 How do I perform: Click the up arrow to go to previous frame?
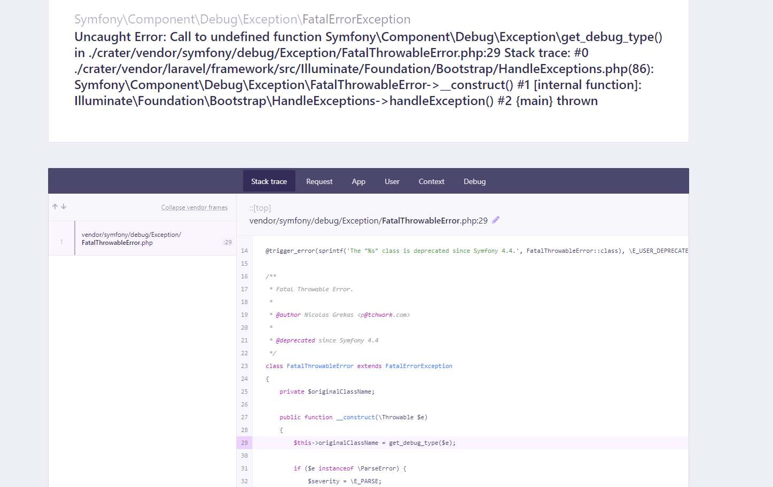pos(54,206)
